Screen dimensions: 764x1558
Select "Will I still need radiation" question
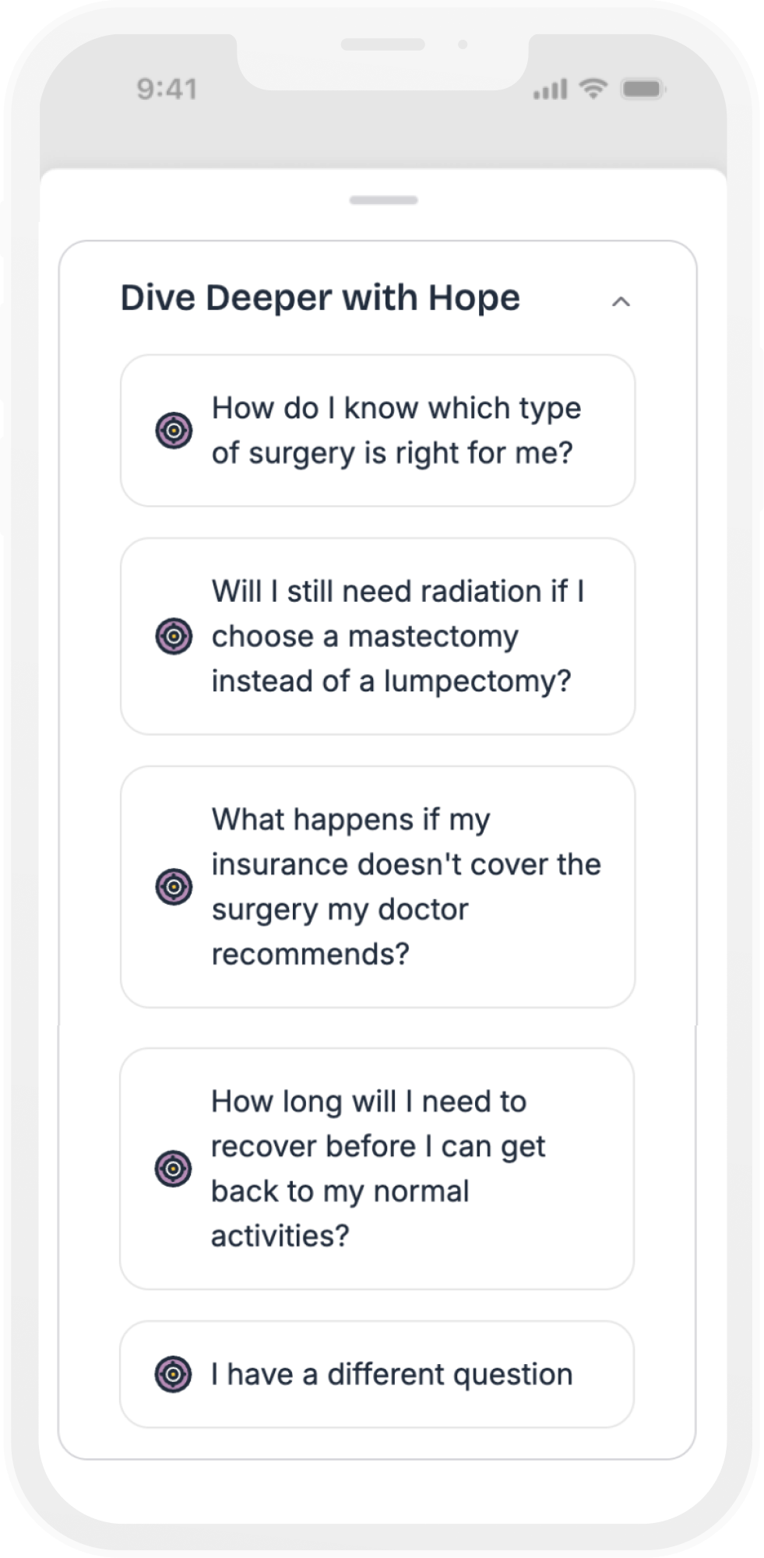397,636
